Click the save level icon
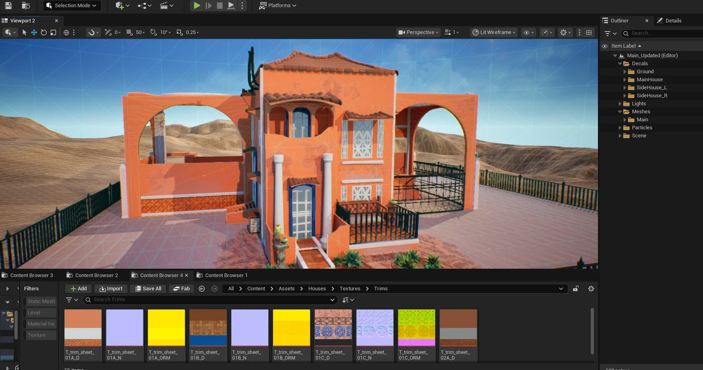This screenshot has height=370, width=703. tap(8, 6)
